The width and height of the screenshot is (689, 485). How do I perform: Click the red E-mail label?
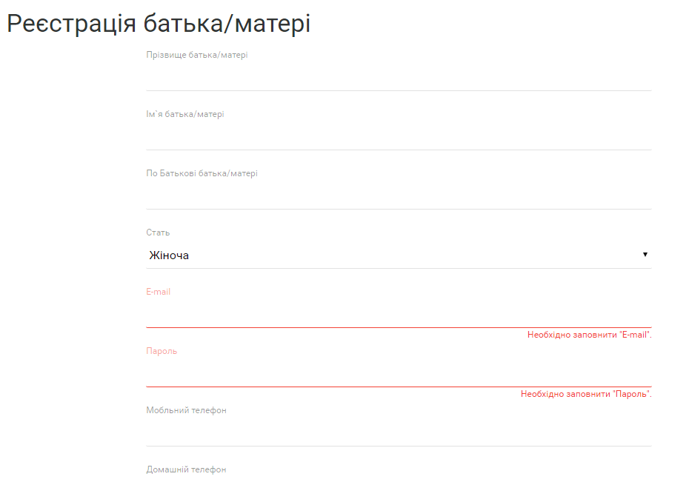(x=158, y=292)
